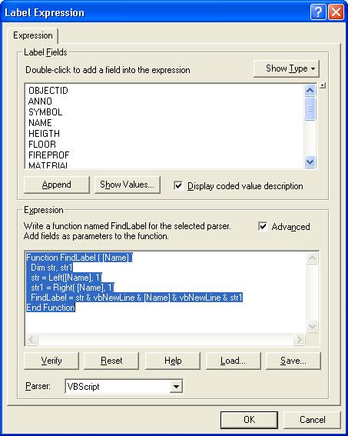This screenshot has width=348, height=436.
Task: Open the Show Type dropdown
Action: [287, 68]
